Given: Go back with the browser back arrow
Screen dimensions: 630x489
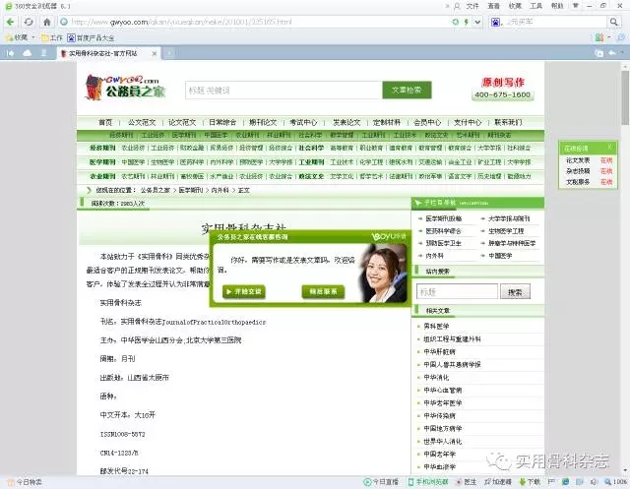Looking at the screenshot, I should (11, 22).
